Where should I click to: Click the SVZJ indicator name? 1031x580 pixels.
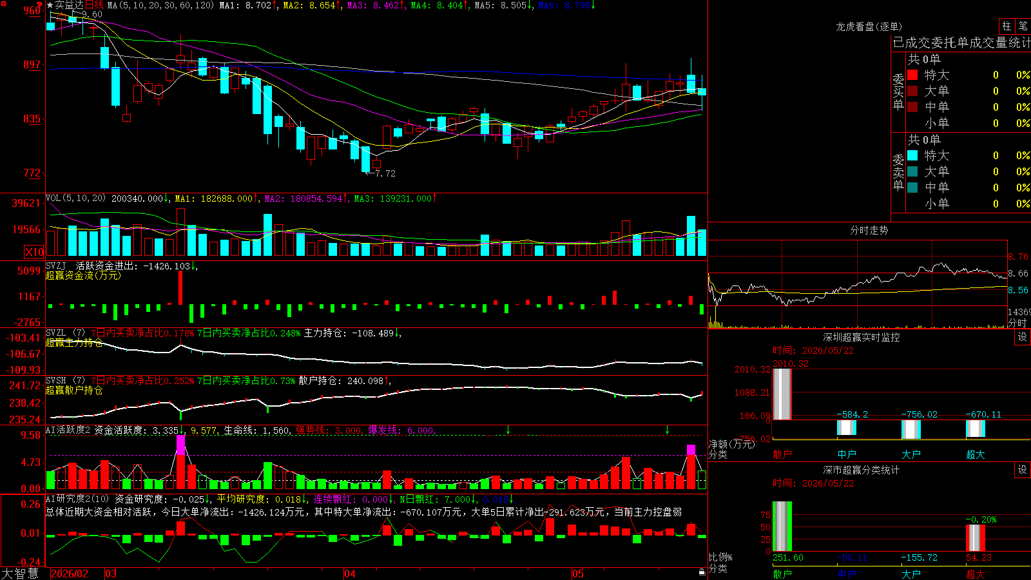[x=56, y=266]
